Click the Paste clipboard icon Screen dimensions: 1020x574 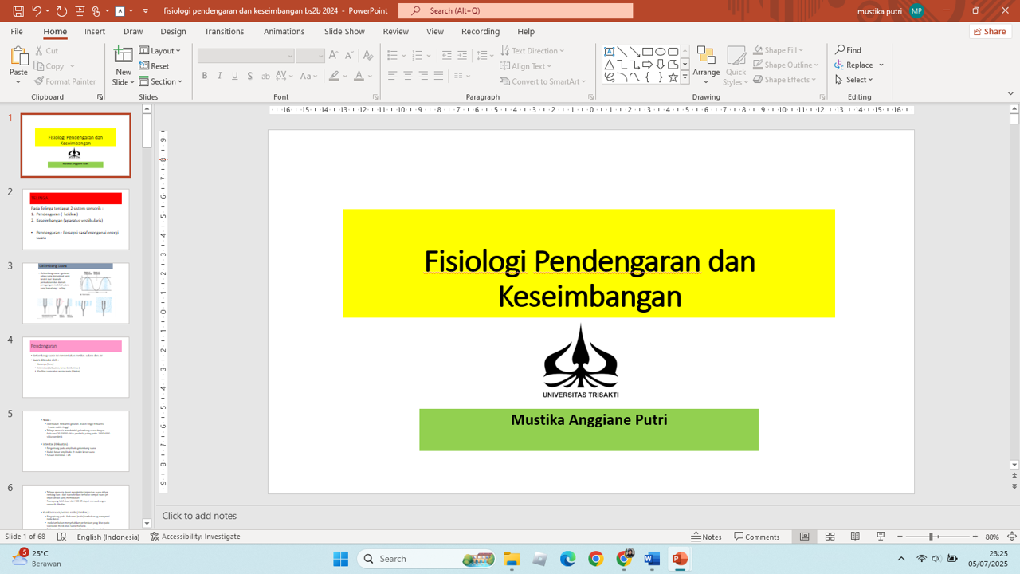18,56
